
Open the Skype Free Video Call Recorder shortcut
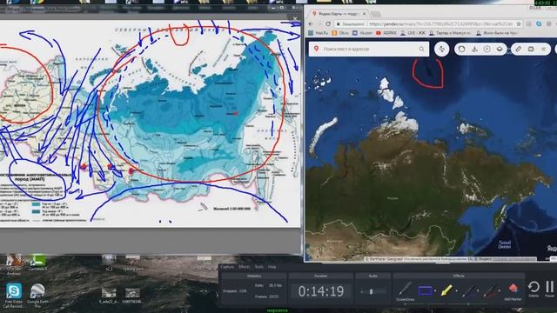[x=14, y=296]
